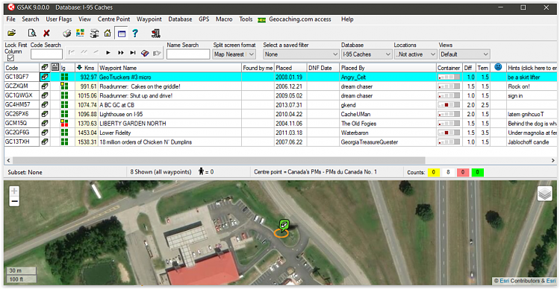The height and width of the screenshot is (289, 560).
Task: Click the book icon beside navigation arrows
Action: point(145,53)
